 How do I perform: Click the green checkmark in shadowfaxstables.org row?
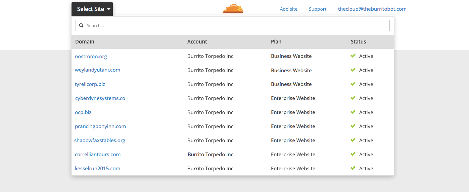tap(353, 140)
